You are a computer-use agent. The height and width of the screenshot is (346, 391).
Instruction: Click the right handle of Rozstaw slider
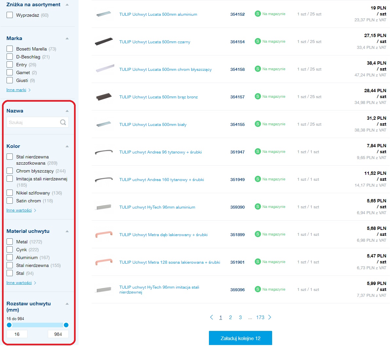66,325
